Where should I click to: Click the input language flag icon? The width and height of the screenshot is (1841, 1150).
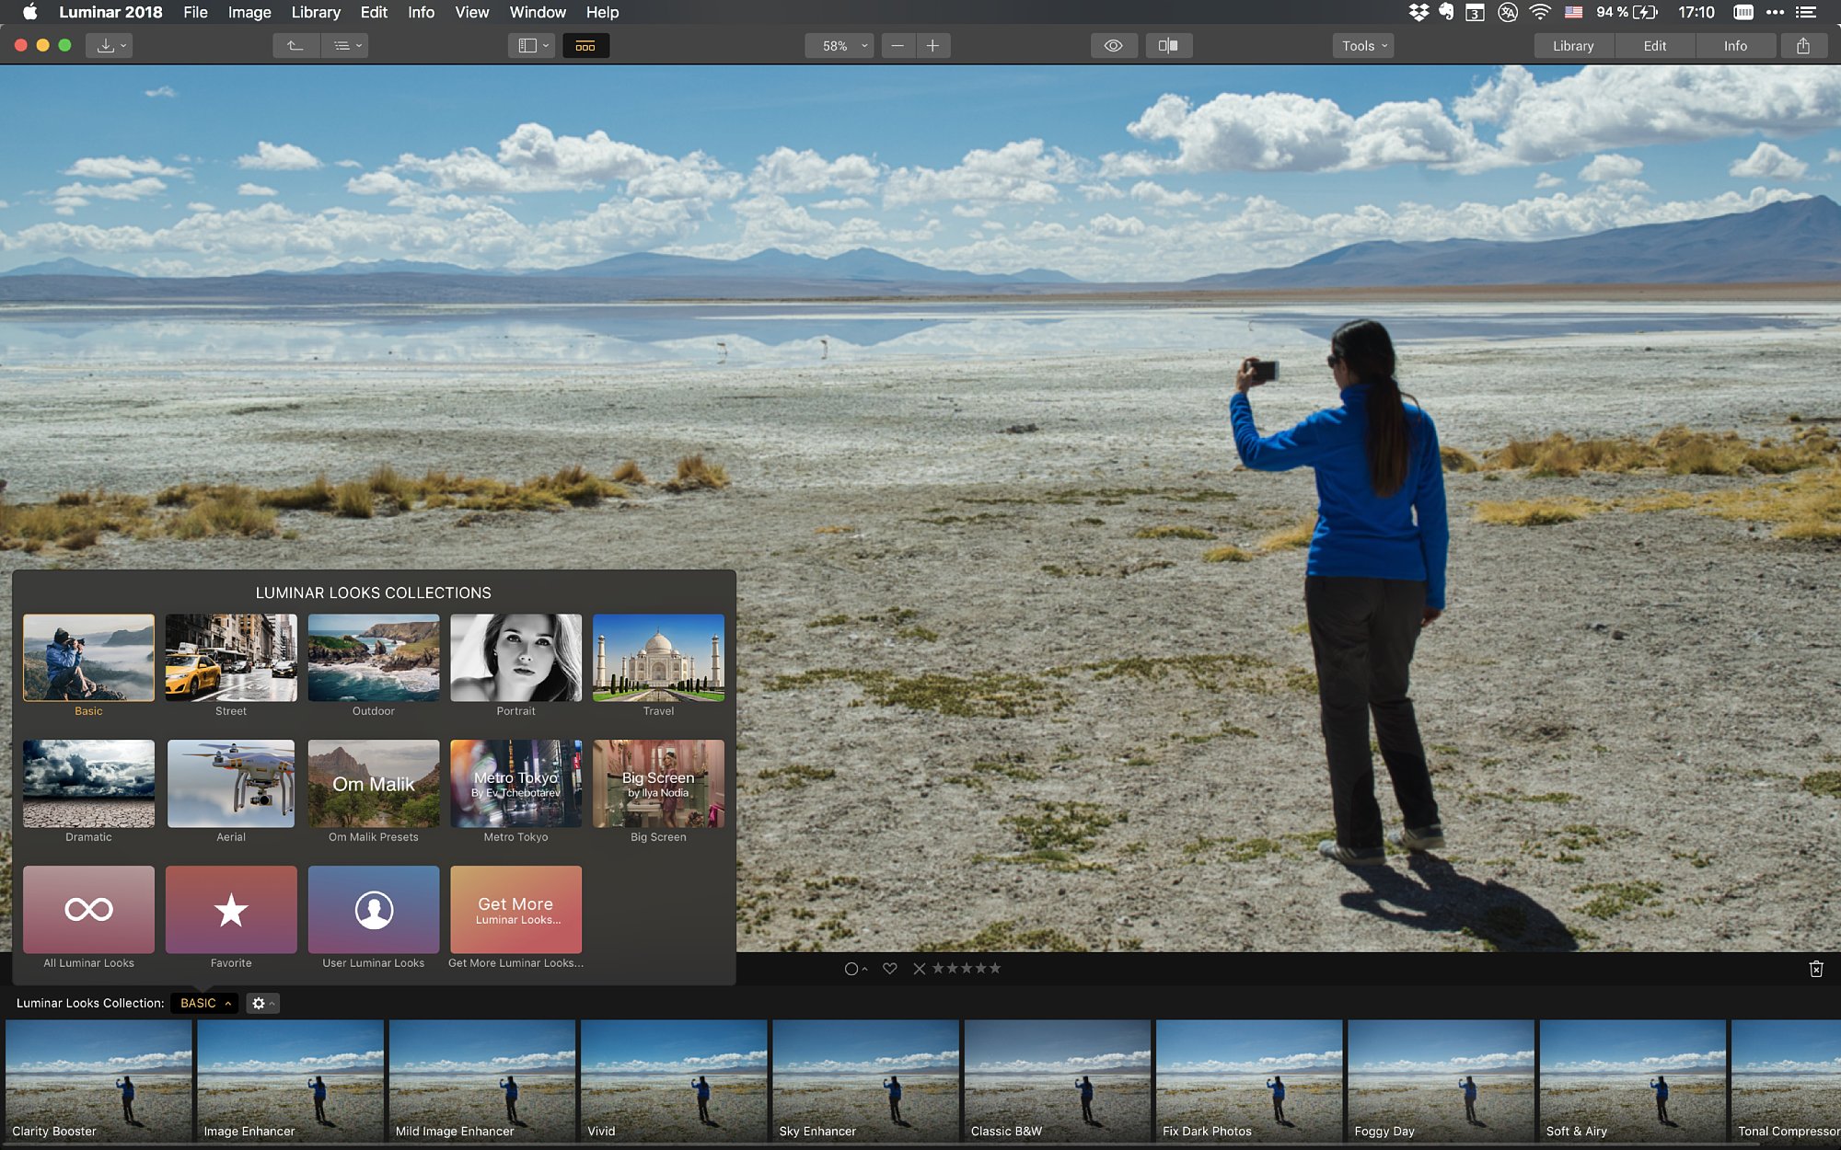[x=1573, y=12]
